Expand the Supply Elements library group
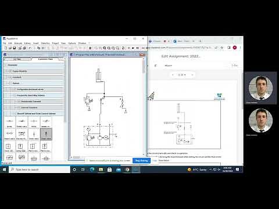The height and width of the screenshot is (209, 279). 10,71
